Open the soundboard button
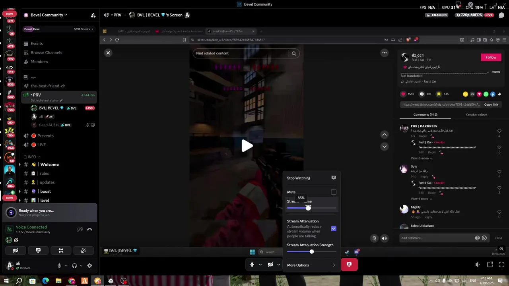The image size is (509, 286). click(84, 251)
